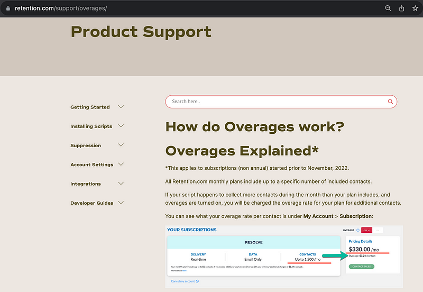Click the red search magnifier icon
Image resolution: width=423 pixels, height=292 pixels.
tap(390, 102)
